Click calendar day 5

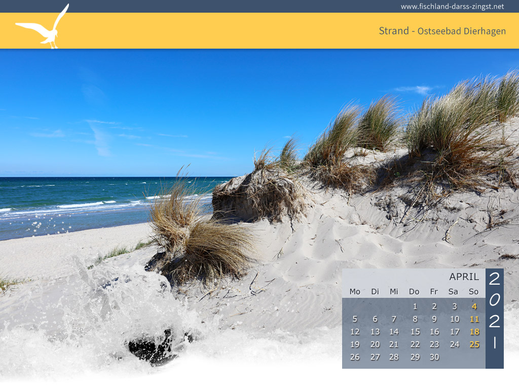[x=355, y=319]
